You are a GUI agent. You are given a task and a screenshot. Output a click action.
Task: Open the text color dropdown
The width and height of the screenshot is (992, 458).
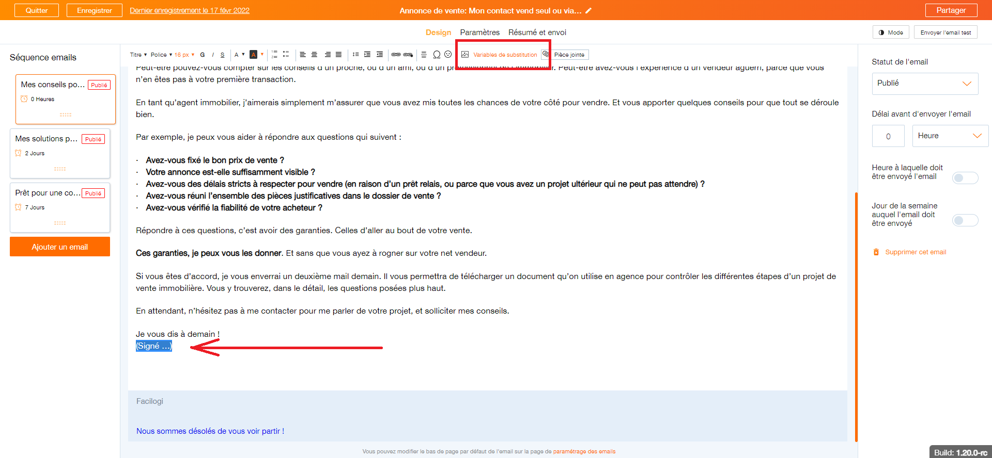(239, 55)
